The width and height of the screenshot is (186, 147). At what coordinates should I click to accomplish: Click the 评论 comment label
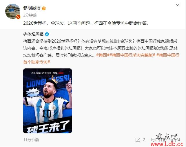(162, 140)
